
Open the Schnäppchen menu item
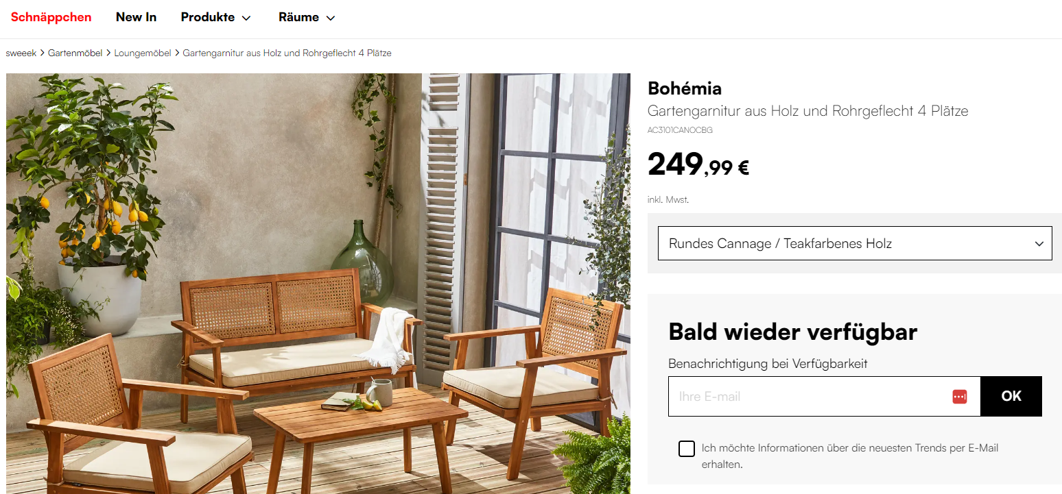(x=51, y=18)
